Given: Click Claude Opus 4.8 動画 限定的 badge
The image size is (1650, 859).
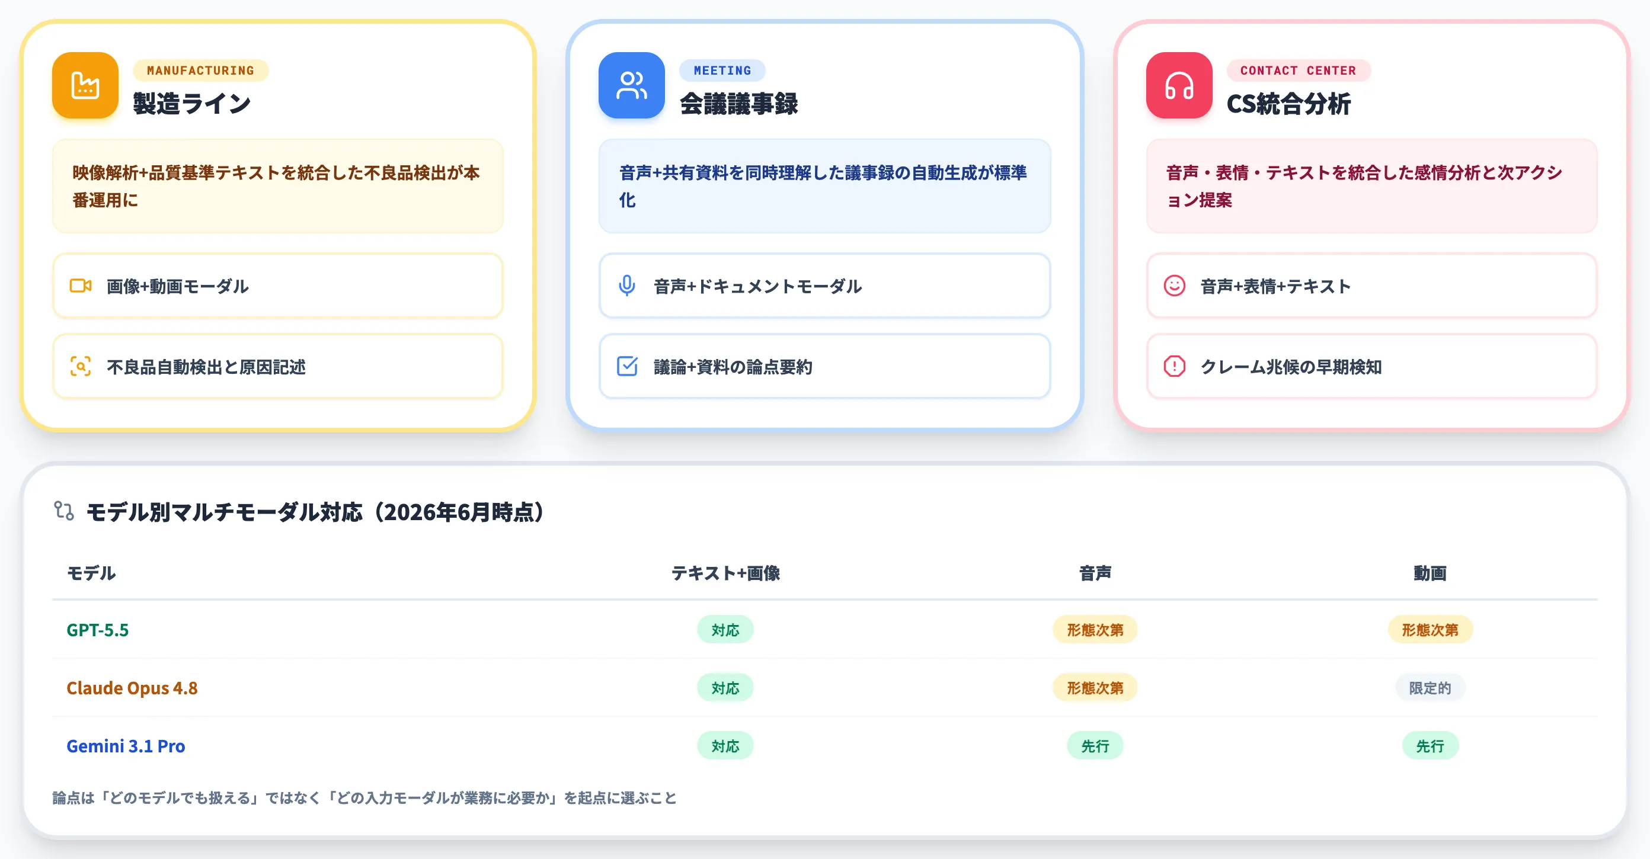Looking at the screenshot, I should [x=1430, y=688].
